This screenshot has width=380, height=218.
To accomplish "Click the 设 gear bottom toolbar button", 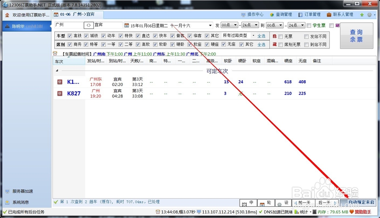I will coord(283,203).
